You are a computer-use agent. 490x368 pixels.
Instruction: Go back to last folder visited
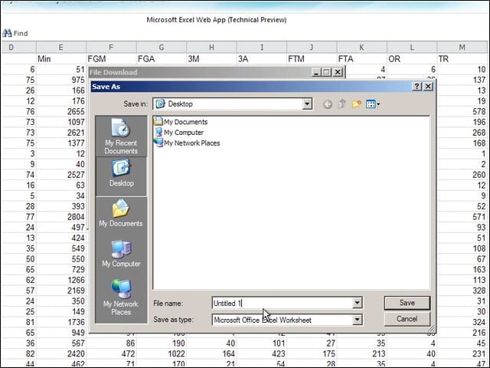[328, 104]
